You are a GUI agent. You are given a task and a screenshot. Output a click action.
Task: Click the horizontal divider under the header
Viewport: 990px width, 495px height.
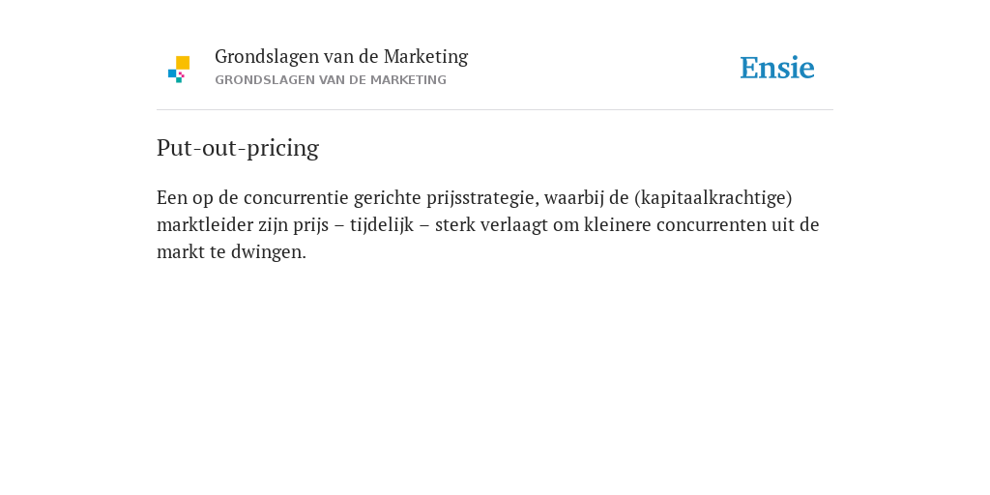pos(495,110)
